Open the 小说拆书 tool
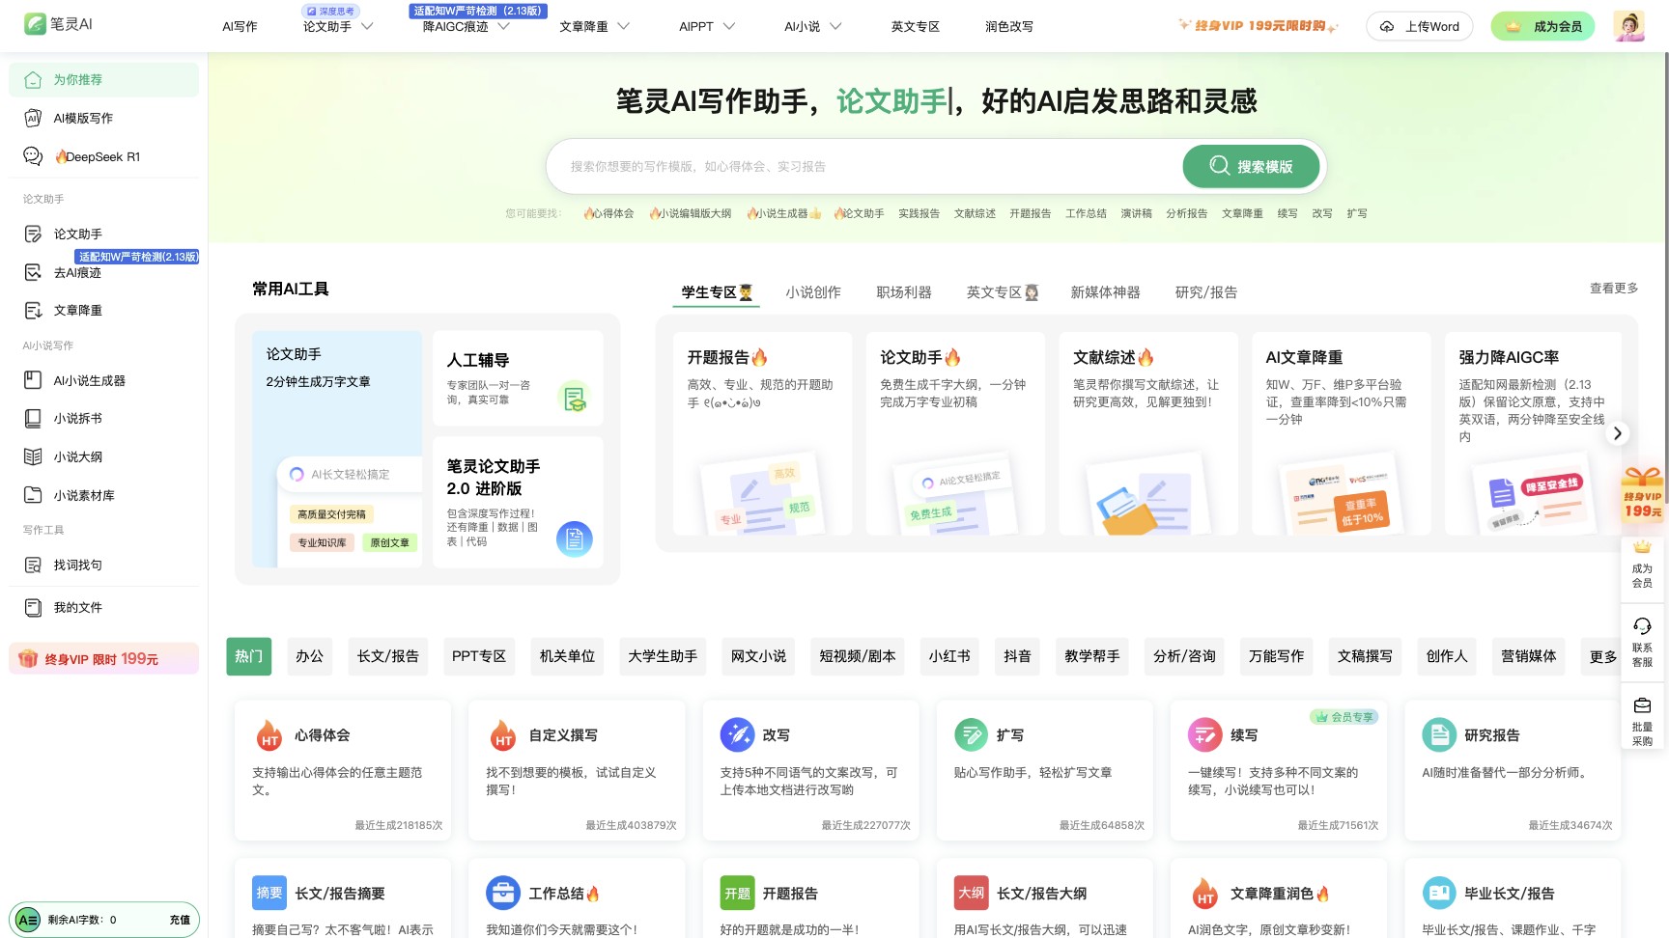Screen dimensions: 1669x938 coord(77,418)
